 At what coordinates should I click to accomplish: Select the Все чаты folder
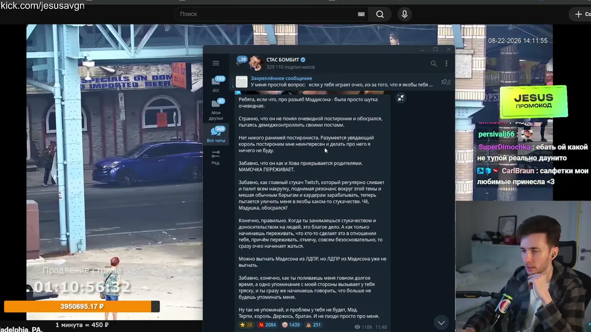pyautogui.click(x=216, y=135)
